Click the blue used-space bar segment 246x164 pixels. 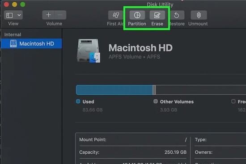pos(114,90)
